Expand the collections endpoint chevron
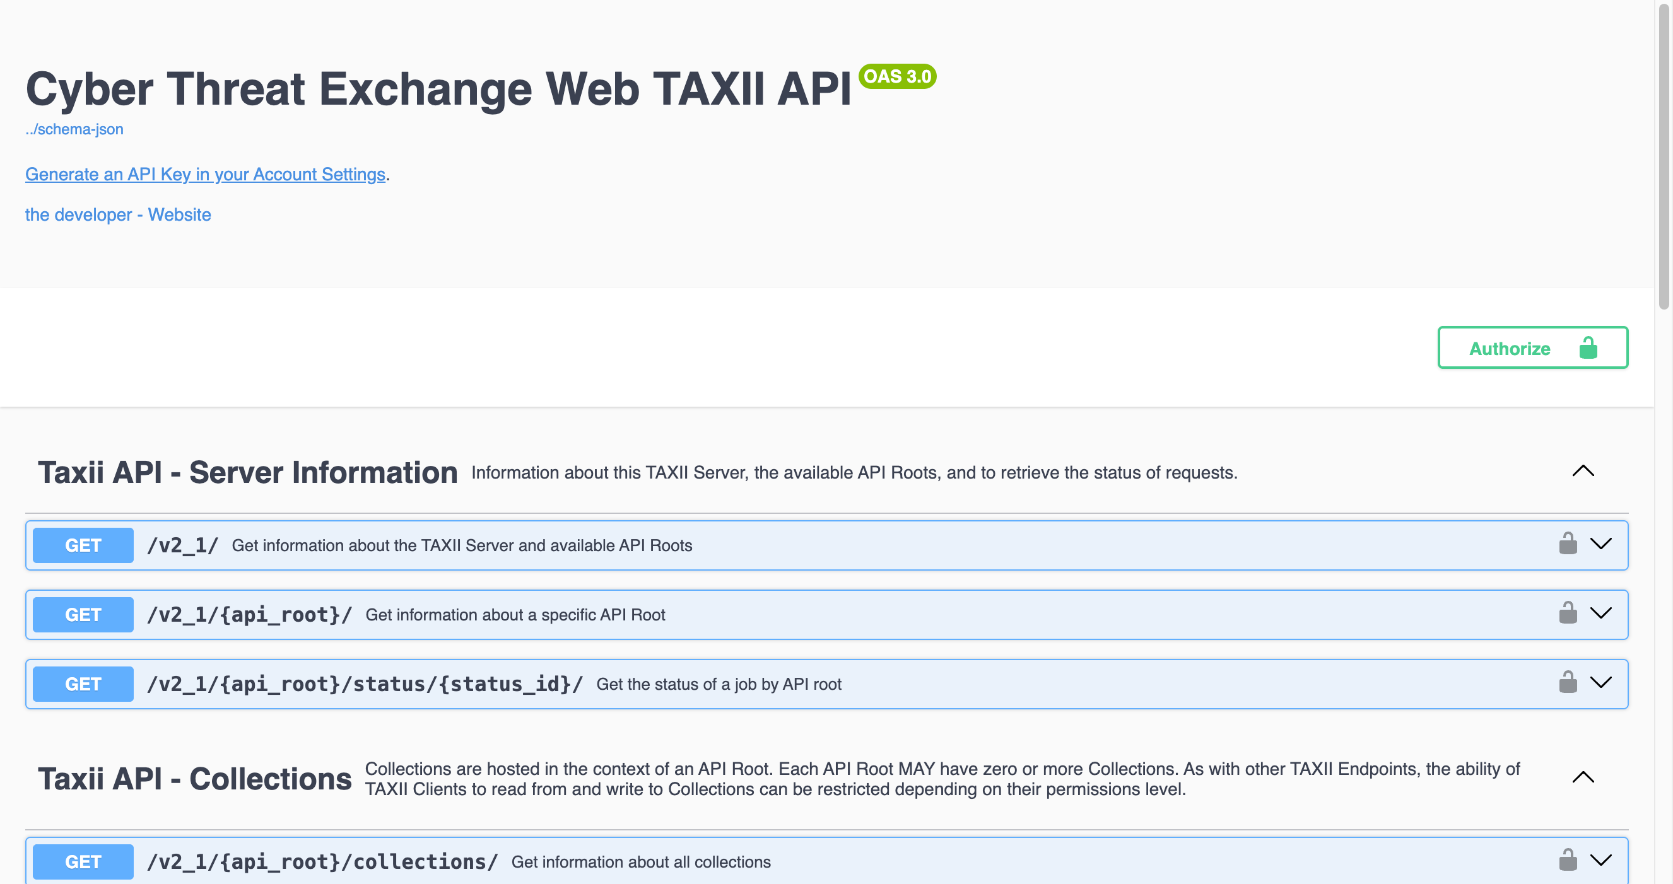 [1602, 861]
